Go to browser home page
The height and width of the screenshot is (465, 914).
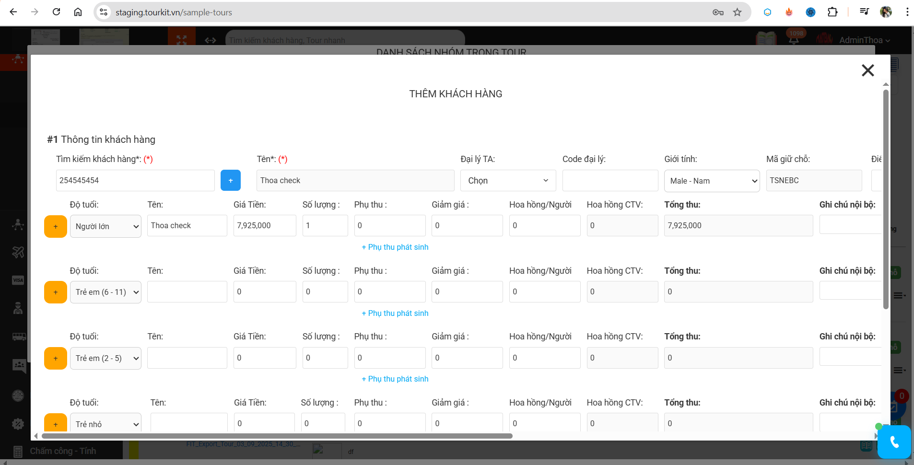(x=78, y=12)
